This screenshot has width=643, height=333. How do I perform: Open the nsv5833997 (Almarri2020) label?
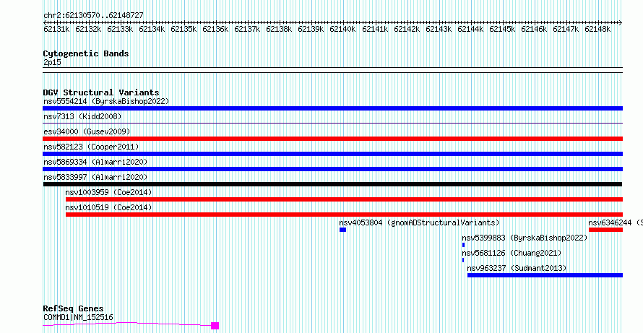coord(95,177)
